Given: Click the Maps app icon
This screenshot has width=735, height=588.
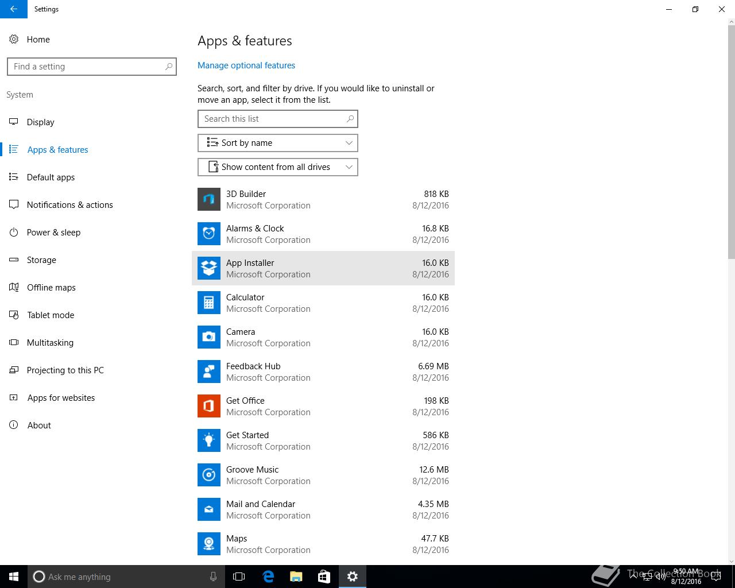Looking at the screenshot, I should [x=209, y=544].
